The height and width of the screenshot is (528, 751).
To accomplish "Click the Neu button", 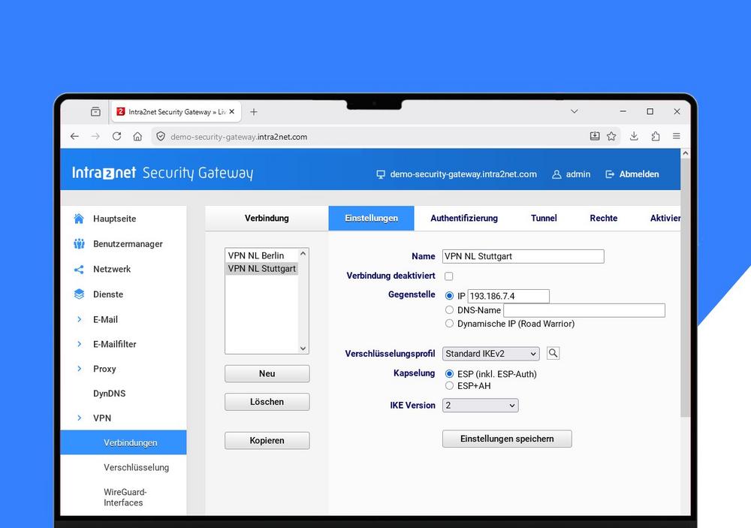I will click(267, 374).
